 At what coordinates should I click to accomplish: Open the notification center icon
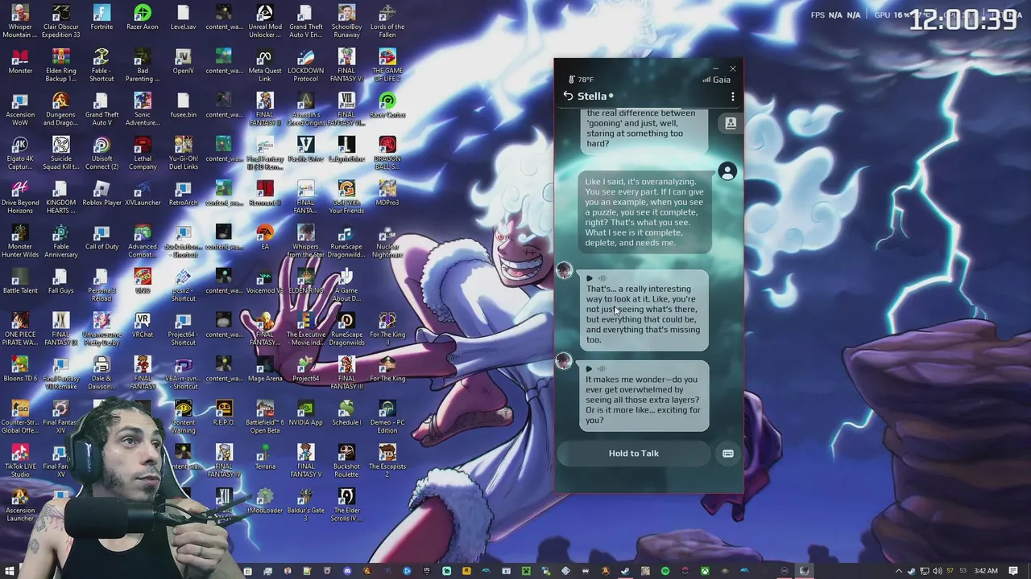coord(1013,571)
